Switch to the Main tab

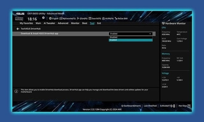coord(38,23)
